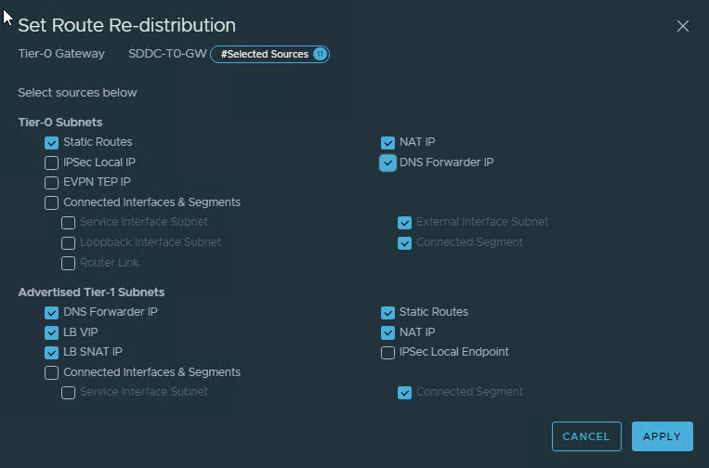Viewport: 709px width, 468px height.
Task: Toggle Tier-1 DNS Forwarder IP checkbox
Action: coord(51,313)
